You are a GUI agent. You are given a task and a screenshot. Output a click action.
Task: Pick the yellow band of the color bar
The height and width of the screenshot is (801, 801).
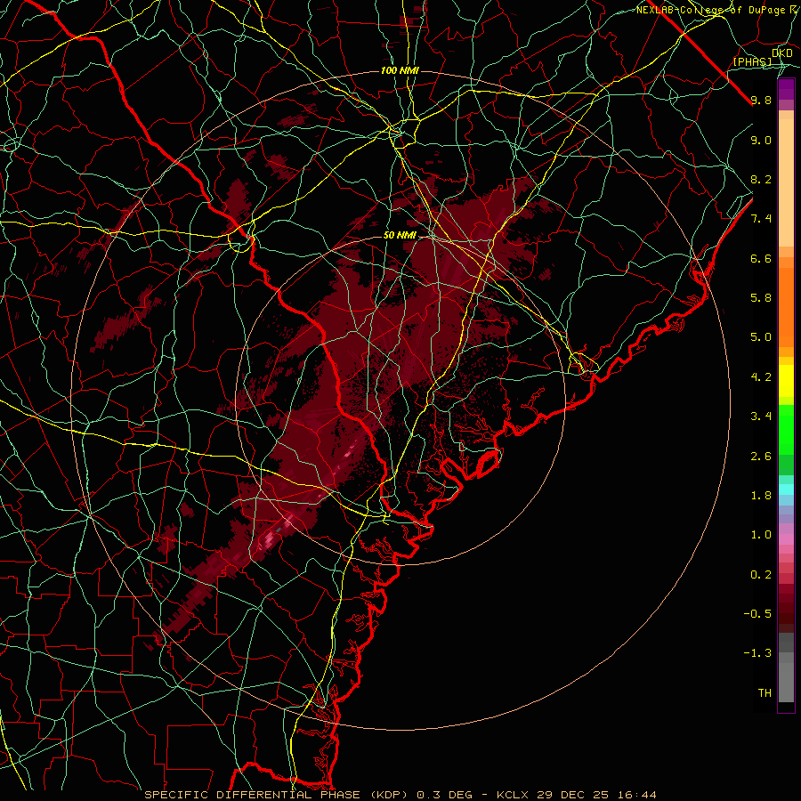point(786,381)
